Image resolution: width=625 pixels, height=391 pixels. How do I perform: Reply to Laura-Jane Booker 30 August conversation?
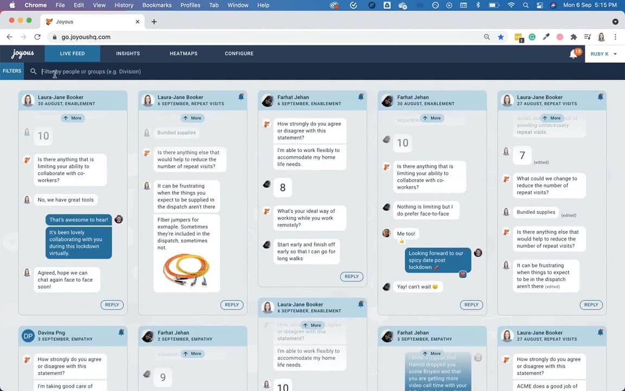[x=112, y=305]
